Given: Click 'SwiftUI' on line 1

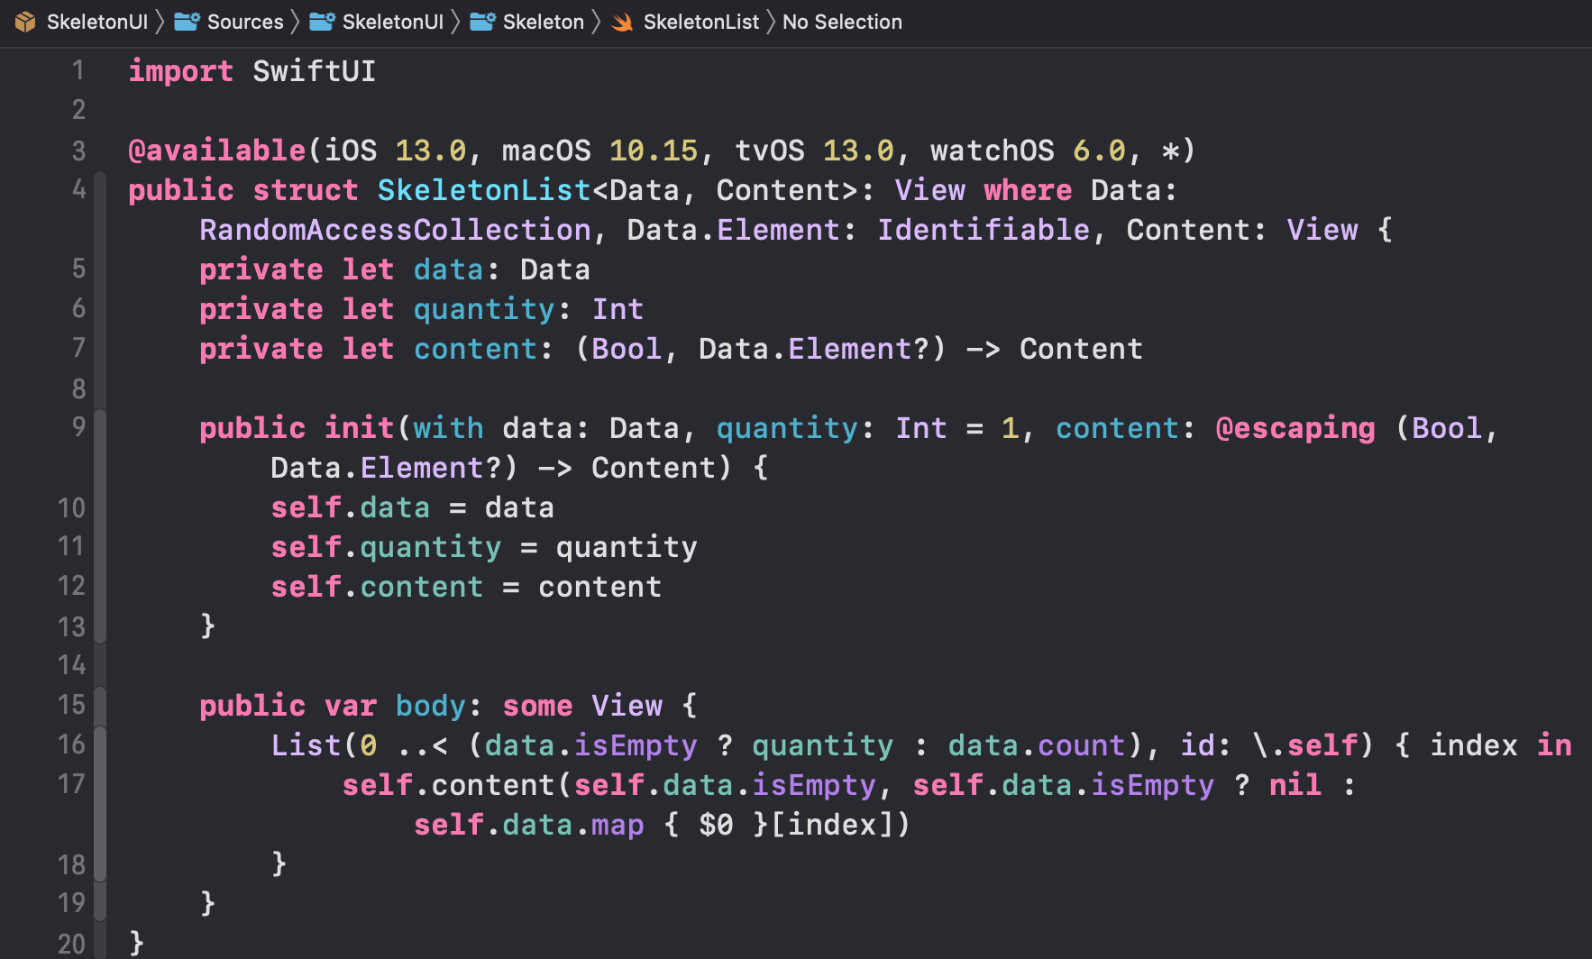Looking at the screenshot, I should [314, 71].
